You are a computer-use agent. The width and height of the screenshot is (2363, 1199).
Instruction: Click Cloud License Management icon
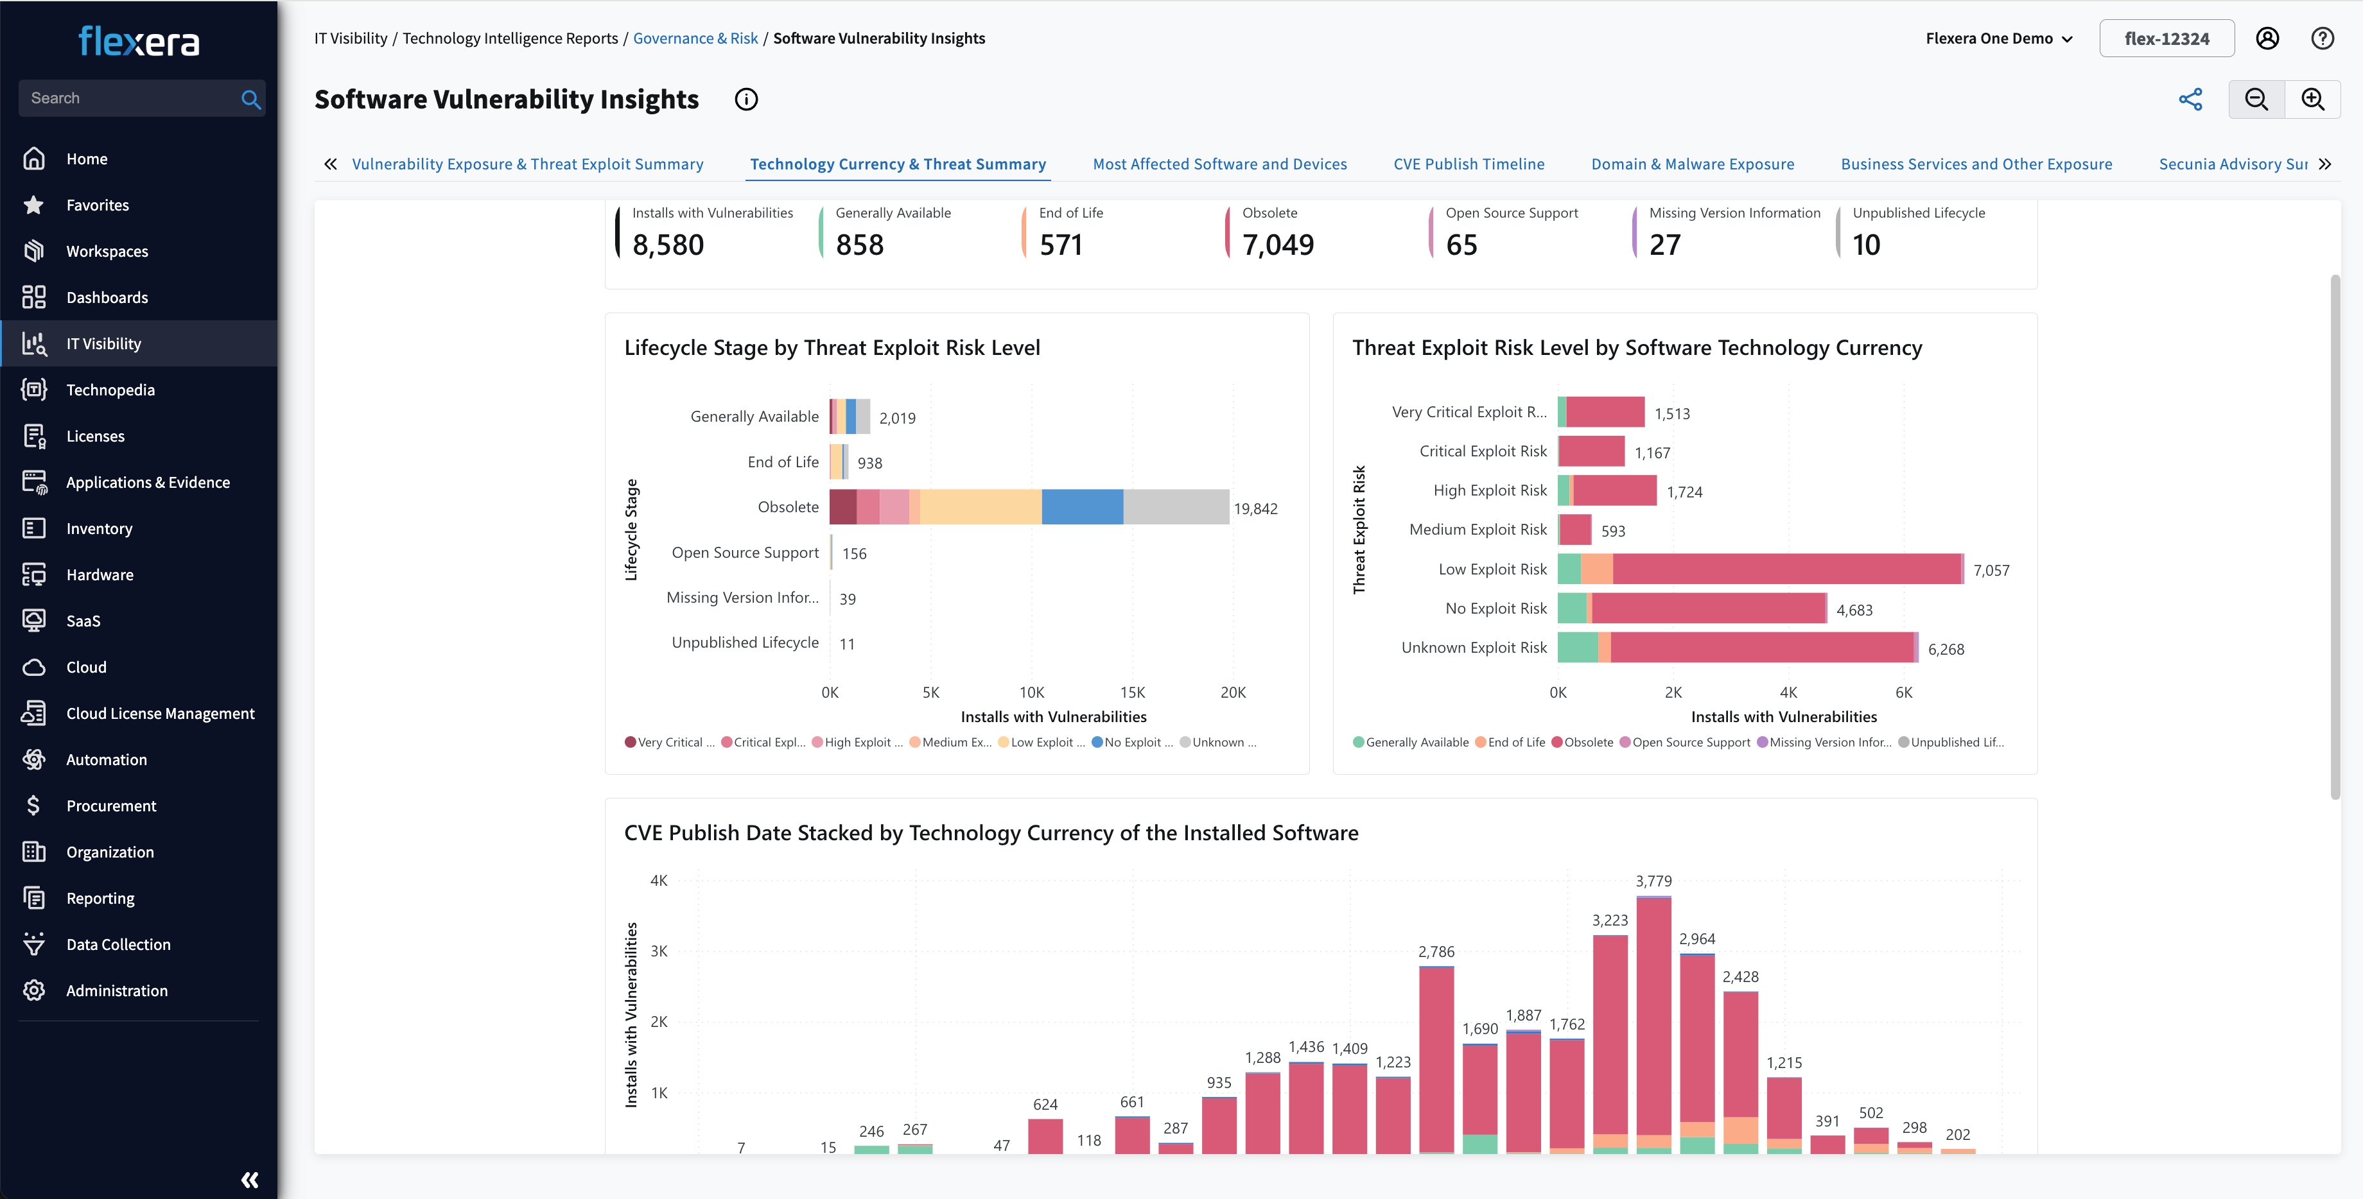pos(34,713)
